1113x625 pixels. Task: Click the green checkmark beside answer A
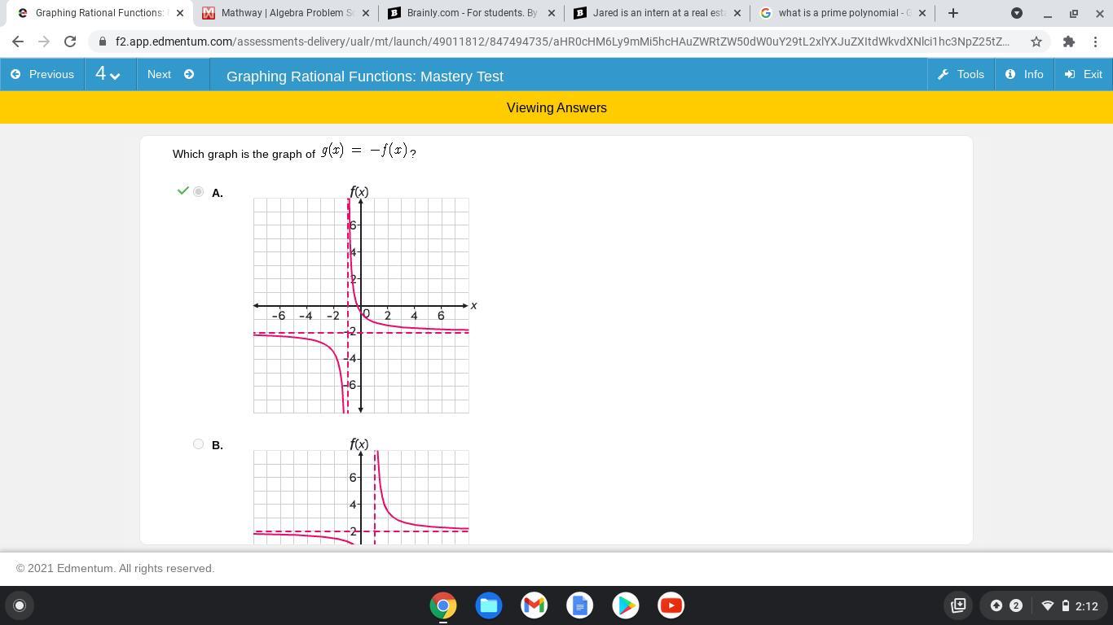coord(183,191)
